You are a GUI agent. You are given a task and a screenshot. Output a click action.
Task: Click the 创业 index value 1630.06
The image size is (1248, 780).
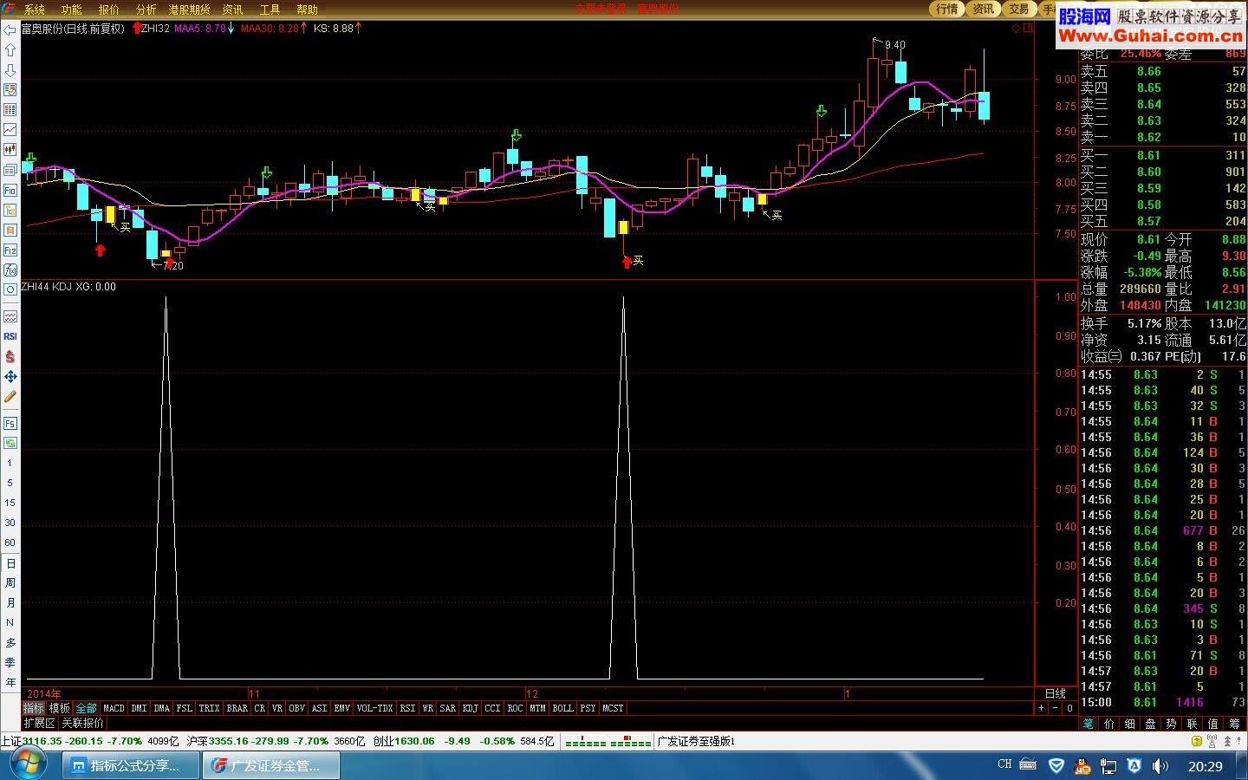pos(415,741)
